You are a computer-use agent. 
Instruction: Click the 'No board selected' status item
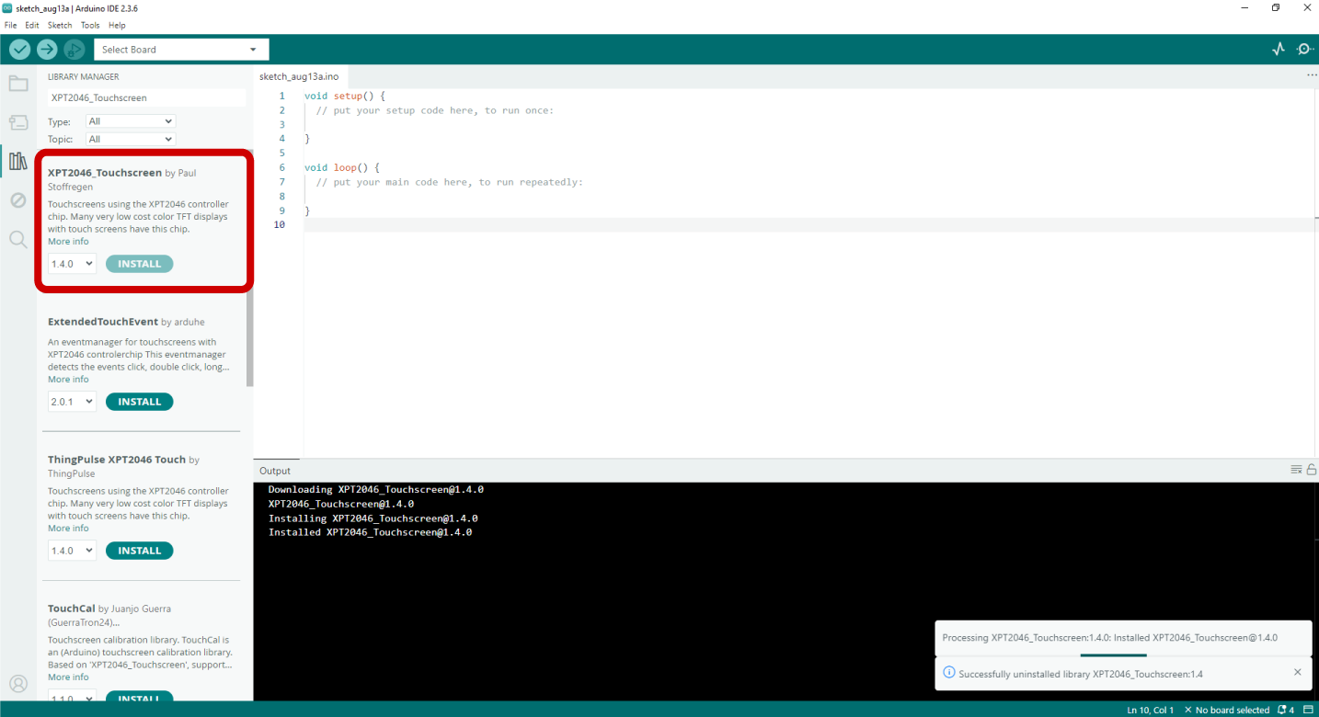1227,710
